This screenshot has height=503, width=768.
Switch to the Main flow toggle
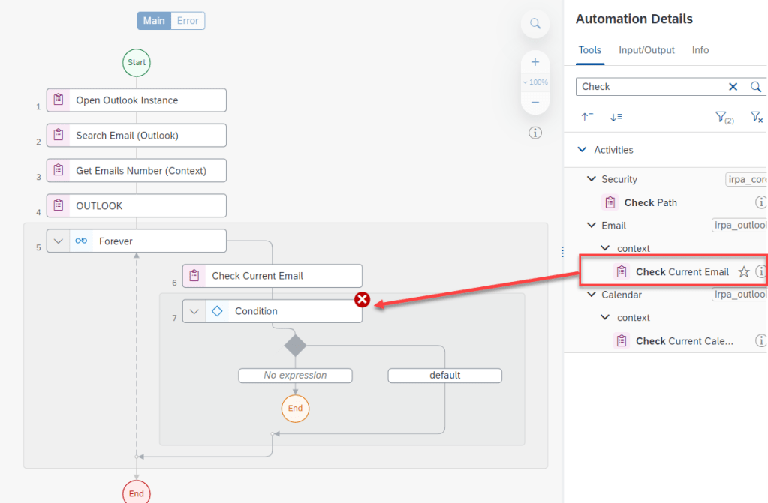point(154,21)
